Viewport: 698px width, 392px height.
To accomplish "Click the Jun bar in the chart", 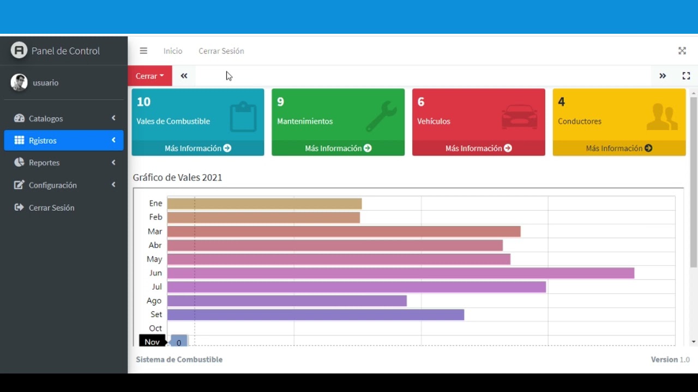I will (401, 273).
